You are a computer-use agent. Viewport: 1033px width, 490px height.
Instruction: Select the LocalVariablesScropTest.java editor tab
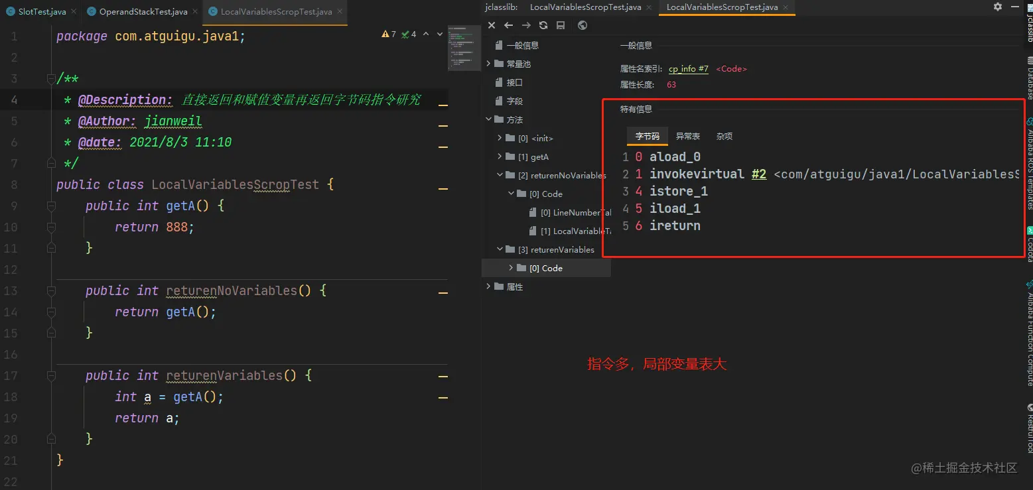pyautogui.click(x=274, y=12)
